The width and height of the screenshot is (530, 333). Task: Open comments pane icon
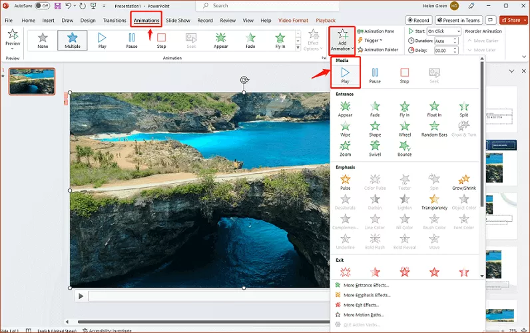491,20
